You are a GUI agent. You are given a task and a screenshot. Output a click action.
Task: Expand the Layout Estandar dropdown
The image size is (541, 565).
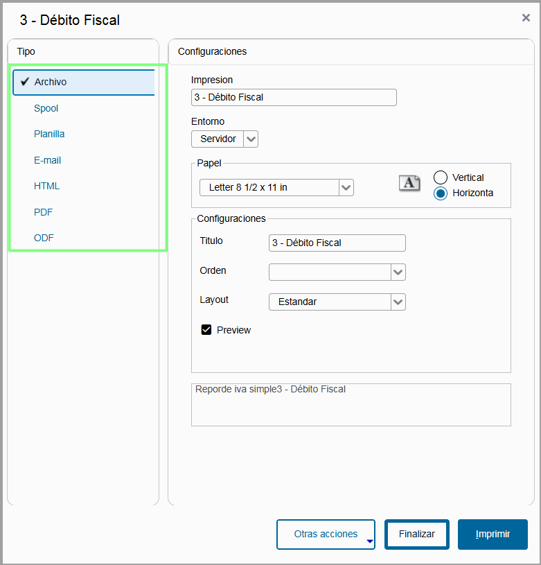point(398,302)
